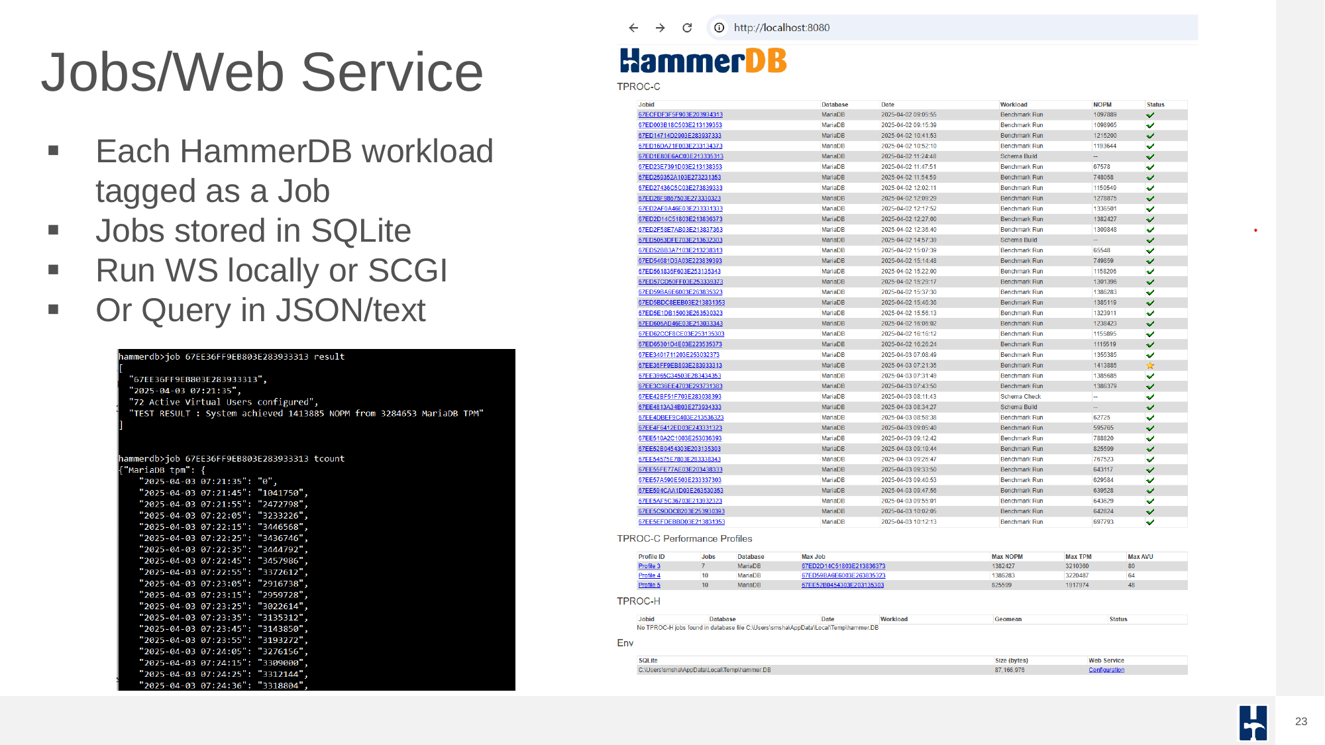1325x745 pixels.
Task: Open job 67ED605AD46E03E213033343
Action: coord(680,324)
